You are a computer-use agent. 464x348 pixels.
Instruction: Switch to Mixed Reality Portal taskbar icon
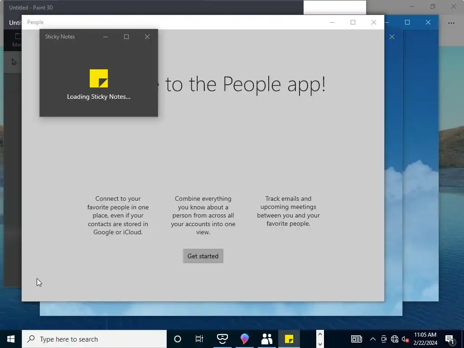pyautogui.click(x=222, y=339)
